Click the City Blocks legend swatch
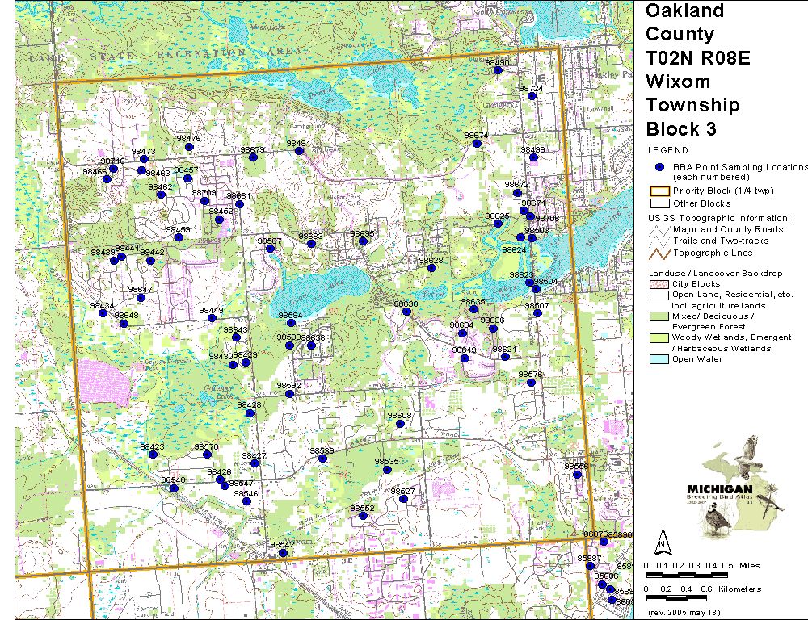Image resolution: width=808 pixels, height=620 pixels. coord(659,284)
